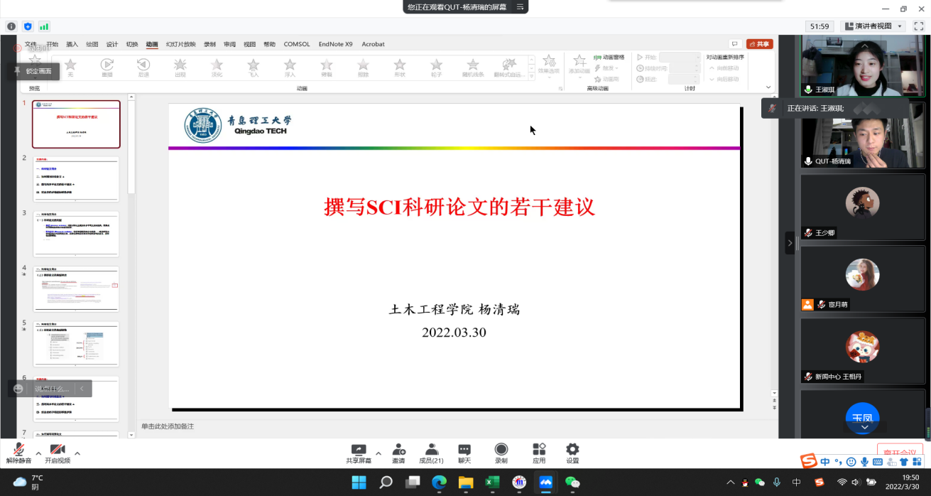Viewport: 931px width, 496px height.
Task: Open the 演讲者视图 layout dropdown
Action: click(x=873, y=26)
